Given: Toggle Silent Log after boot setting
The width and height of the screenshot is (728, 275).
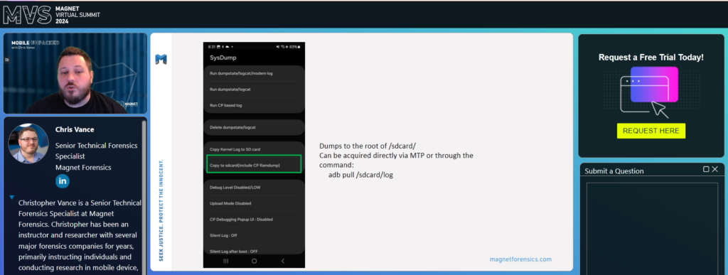Looking at the screenshot, I should point(254,251).
